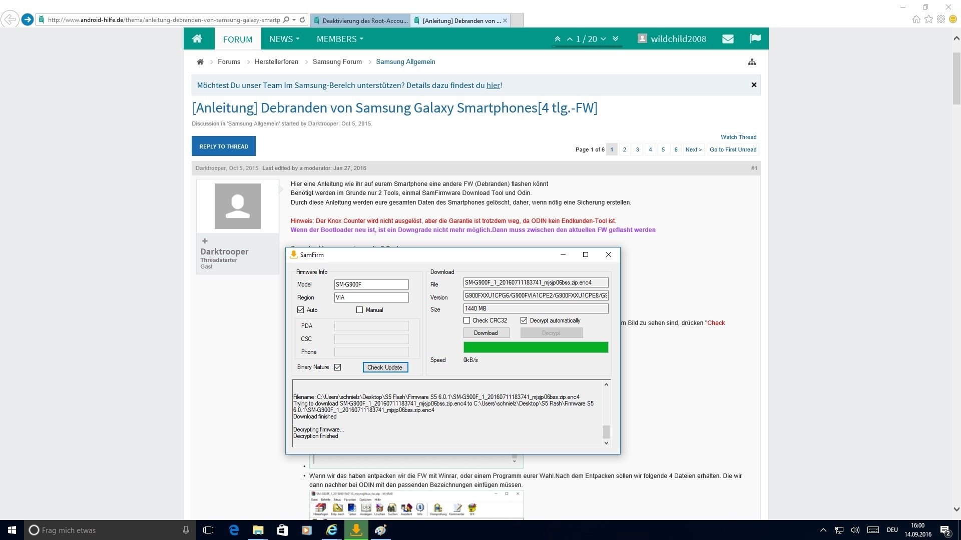
Task: Open the Action Center notifications icon
Action: [945, 530]
